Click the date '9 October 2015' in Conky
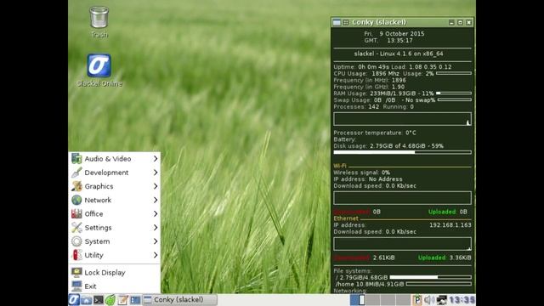Image resolution: width=544 pixels, height=306 pixels. coord(402,34)
